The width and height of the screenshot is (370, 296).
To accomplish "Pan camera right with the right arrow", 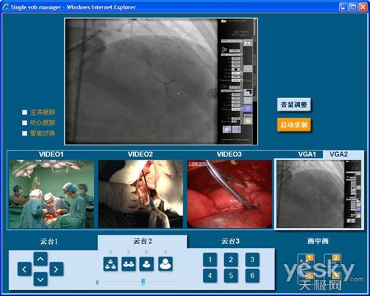I will 56,269.
